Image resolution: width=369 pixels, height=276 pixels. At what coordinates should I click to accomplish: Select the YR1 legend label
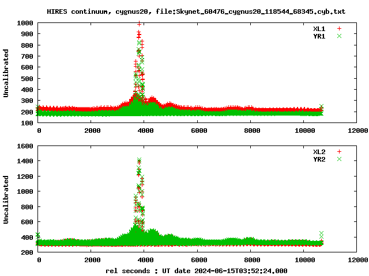tap(319, 36)
